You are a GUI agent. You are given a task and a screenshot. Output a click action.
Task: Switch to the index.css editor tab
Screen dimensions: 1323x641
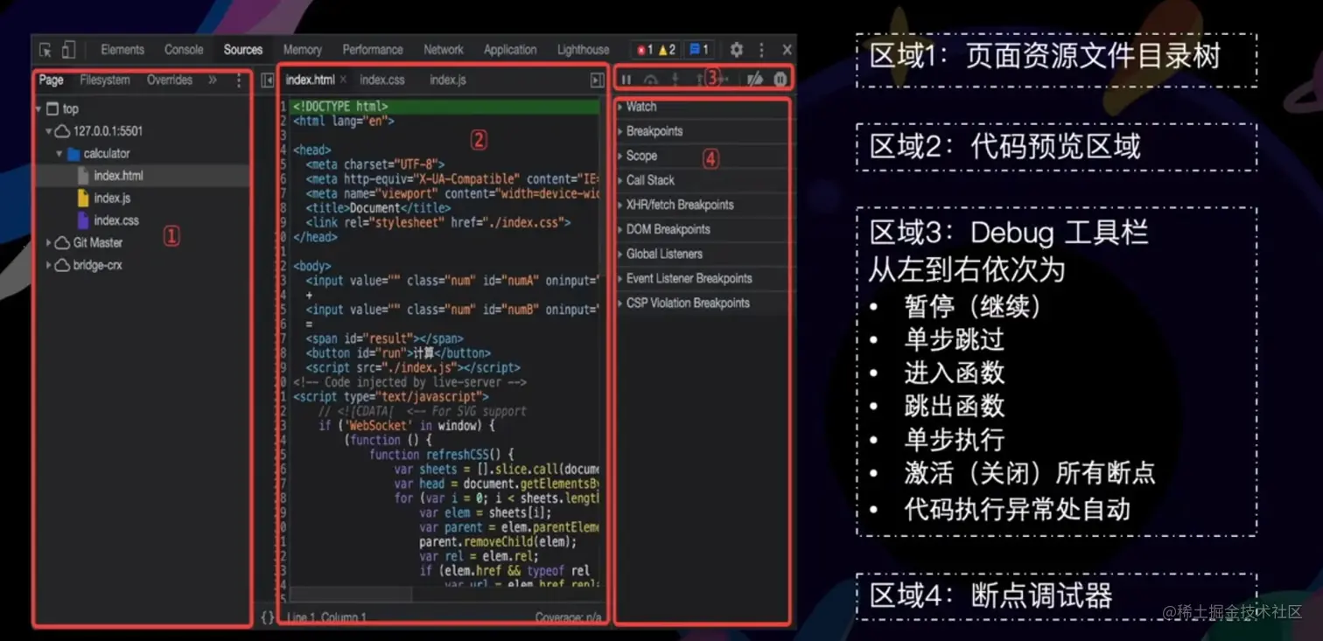pos(382,80)
